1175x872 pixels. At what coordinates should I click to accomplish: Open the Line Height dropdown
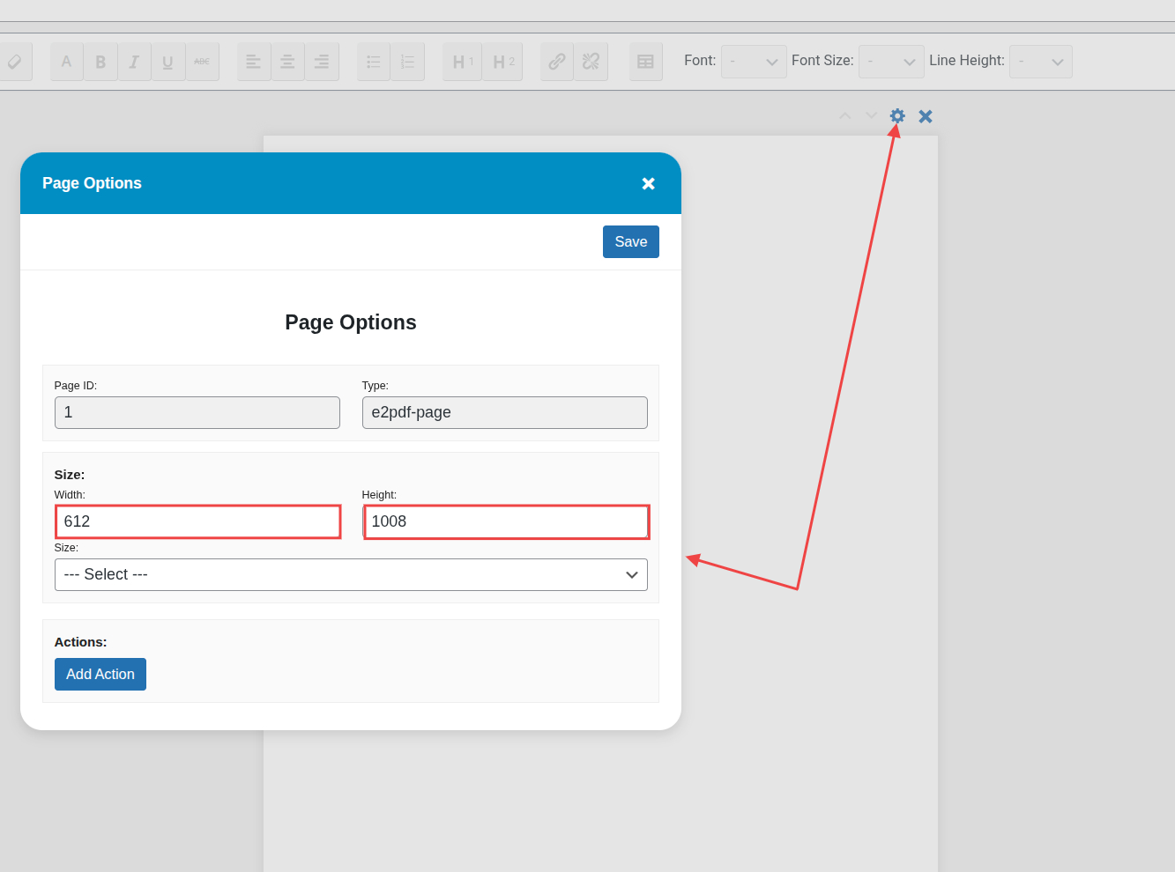tap(1040, 62)
